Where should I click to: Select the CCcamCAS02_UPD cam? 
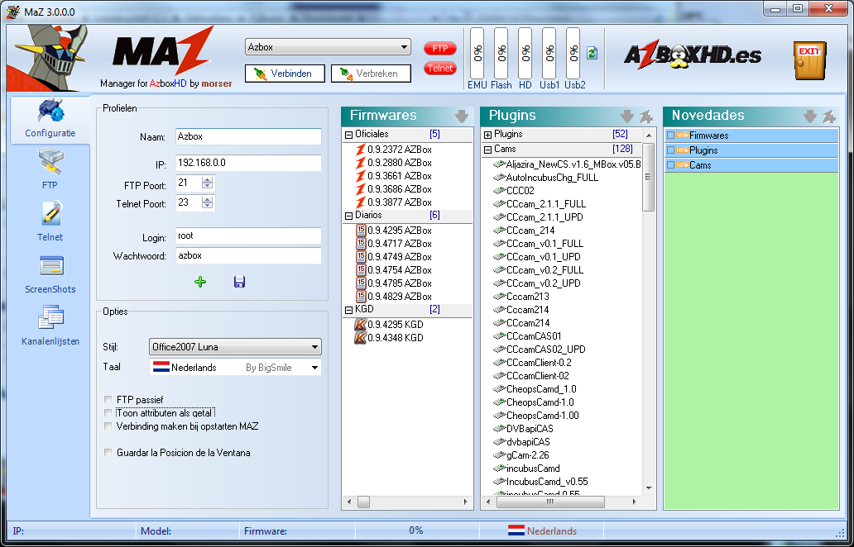pos(540,349)
